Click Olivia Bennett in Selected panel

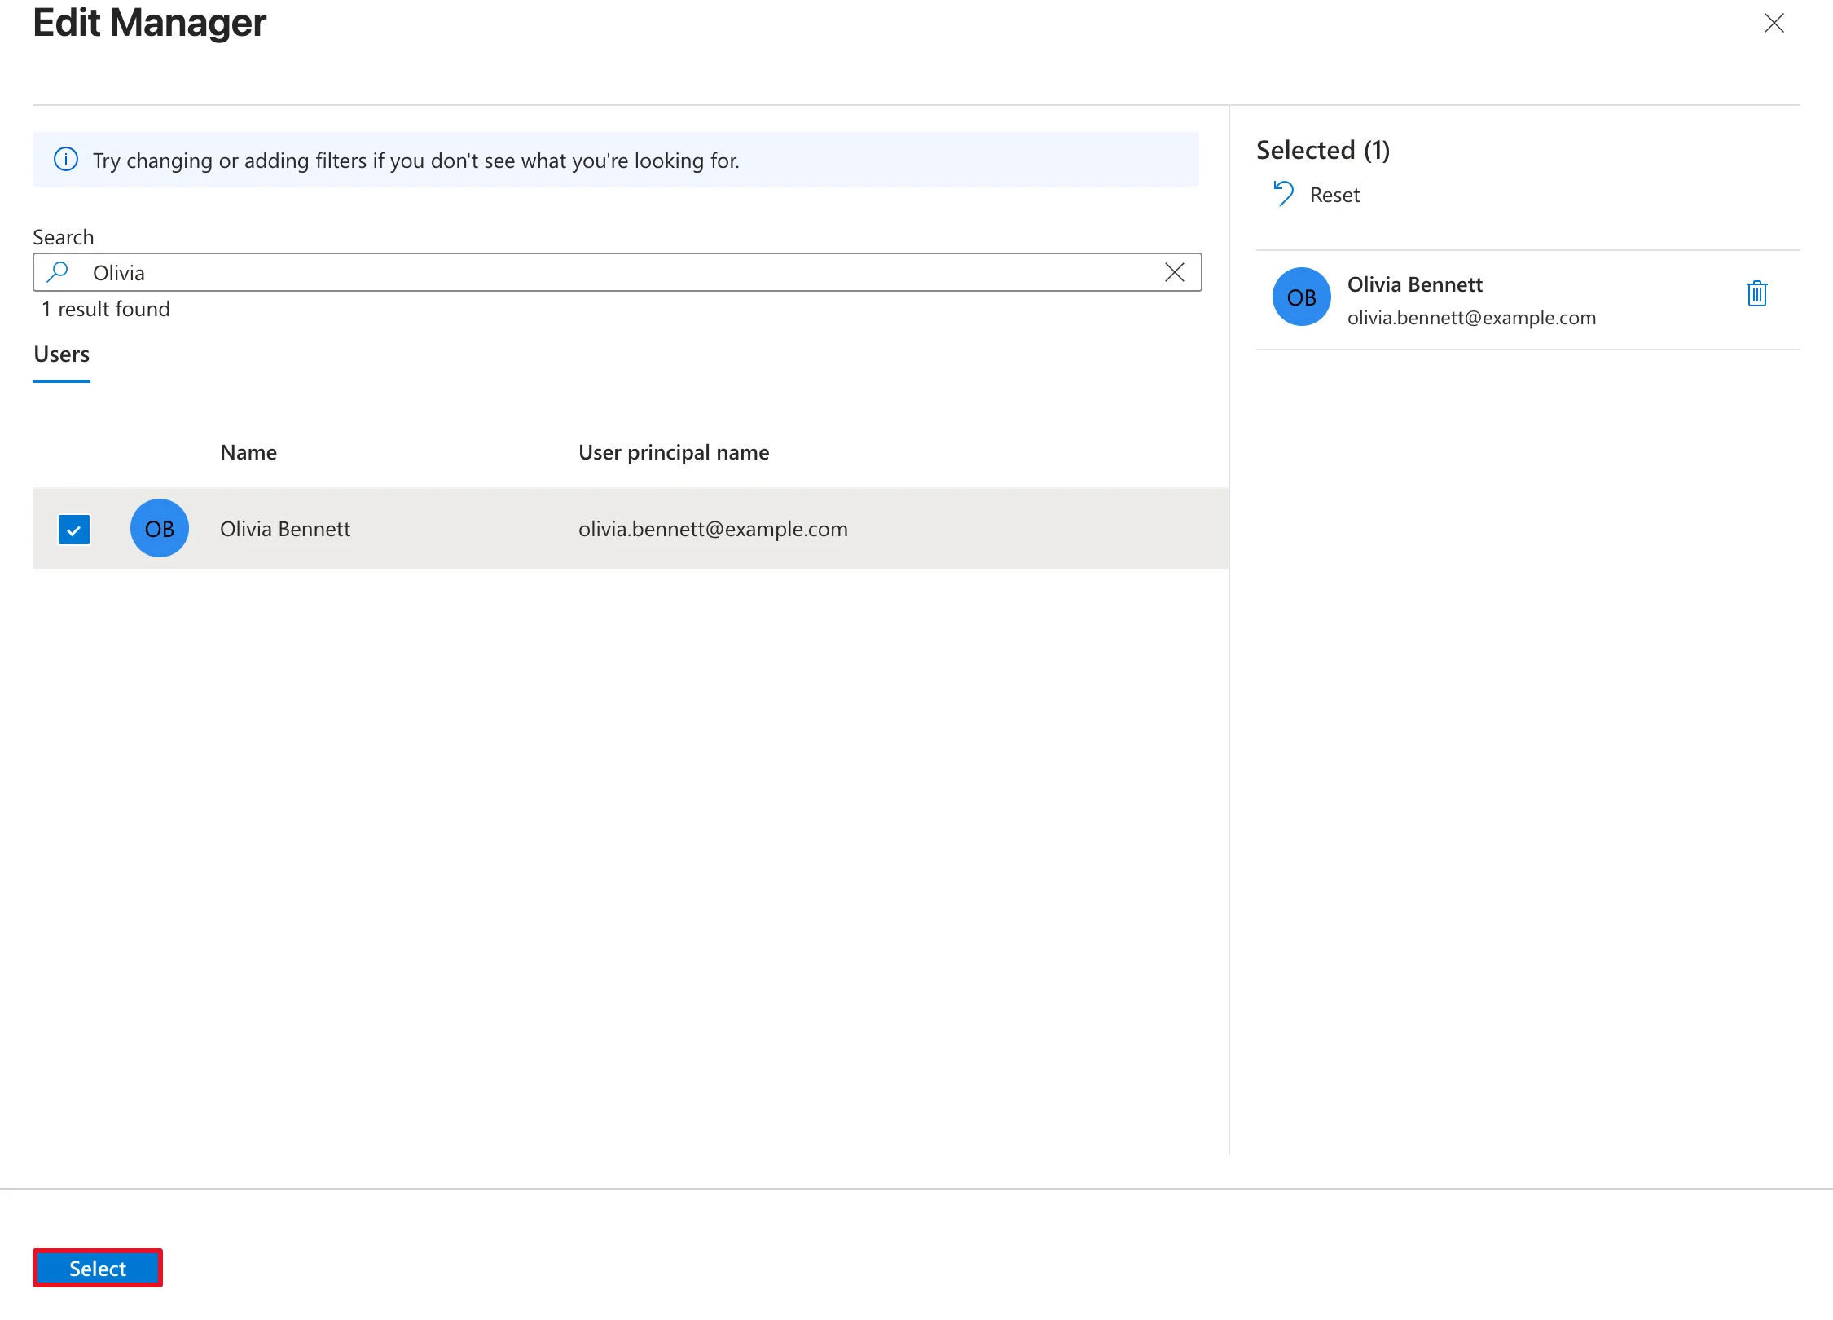pos(1415,284)
